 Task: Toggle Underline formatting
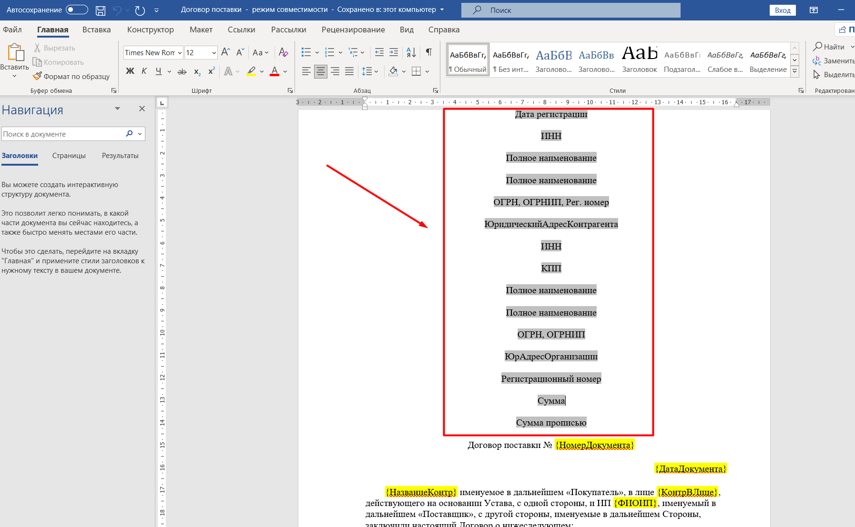click(x=159, y=71)
